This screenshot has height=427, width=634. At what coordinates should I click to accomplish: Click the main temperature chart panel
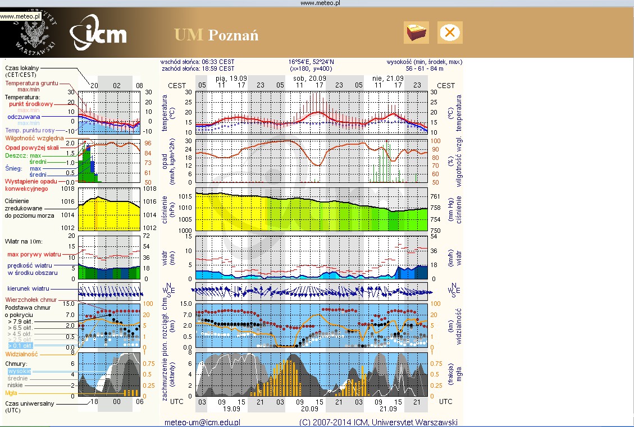(x=312, y=112)
